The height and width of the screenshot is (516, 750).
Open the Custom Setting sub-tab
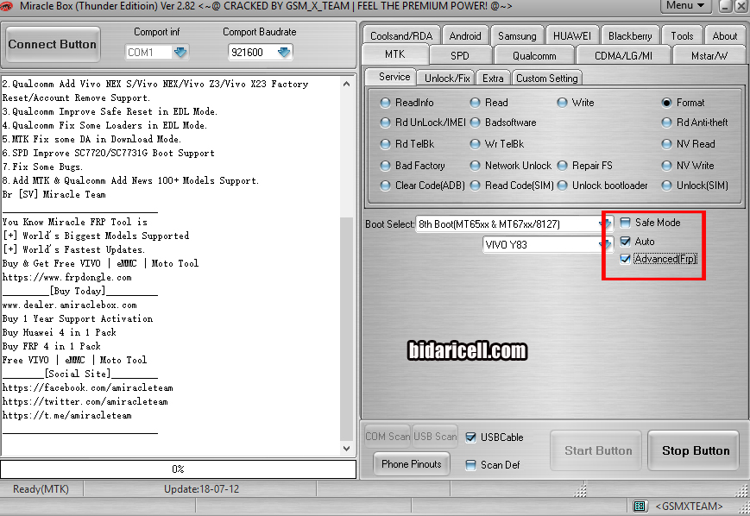[546, 78]
